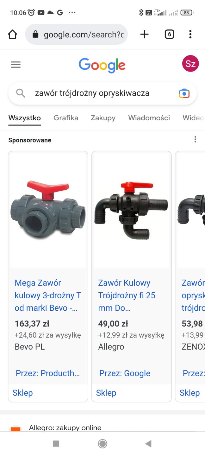Tap the Chrome home icon

12,34
